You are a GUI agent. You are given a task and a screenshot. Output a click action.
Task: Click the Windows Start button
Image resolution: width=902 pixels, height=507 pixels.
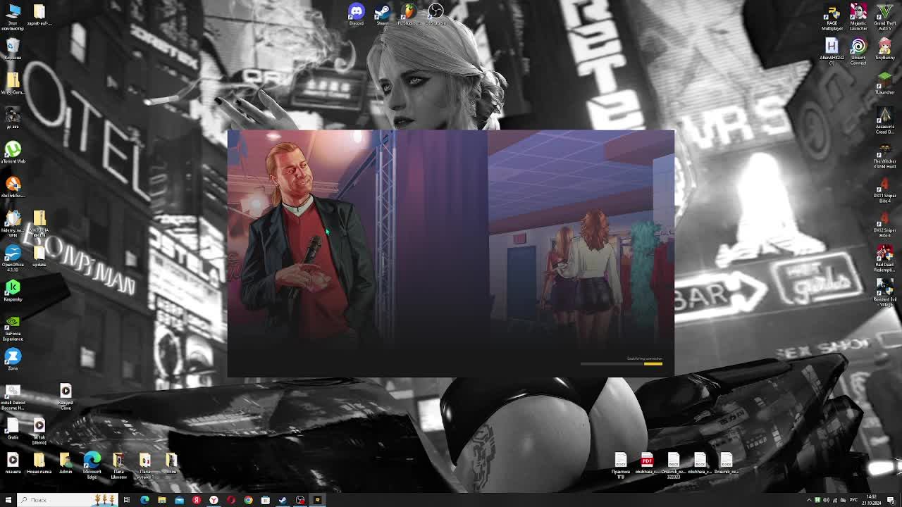(x=8, y=500)
